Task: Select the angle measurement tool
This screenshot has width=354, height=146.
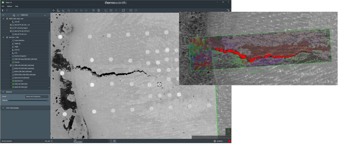Action: point(63,10)
